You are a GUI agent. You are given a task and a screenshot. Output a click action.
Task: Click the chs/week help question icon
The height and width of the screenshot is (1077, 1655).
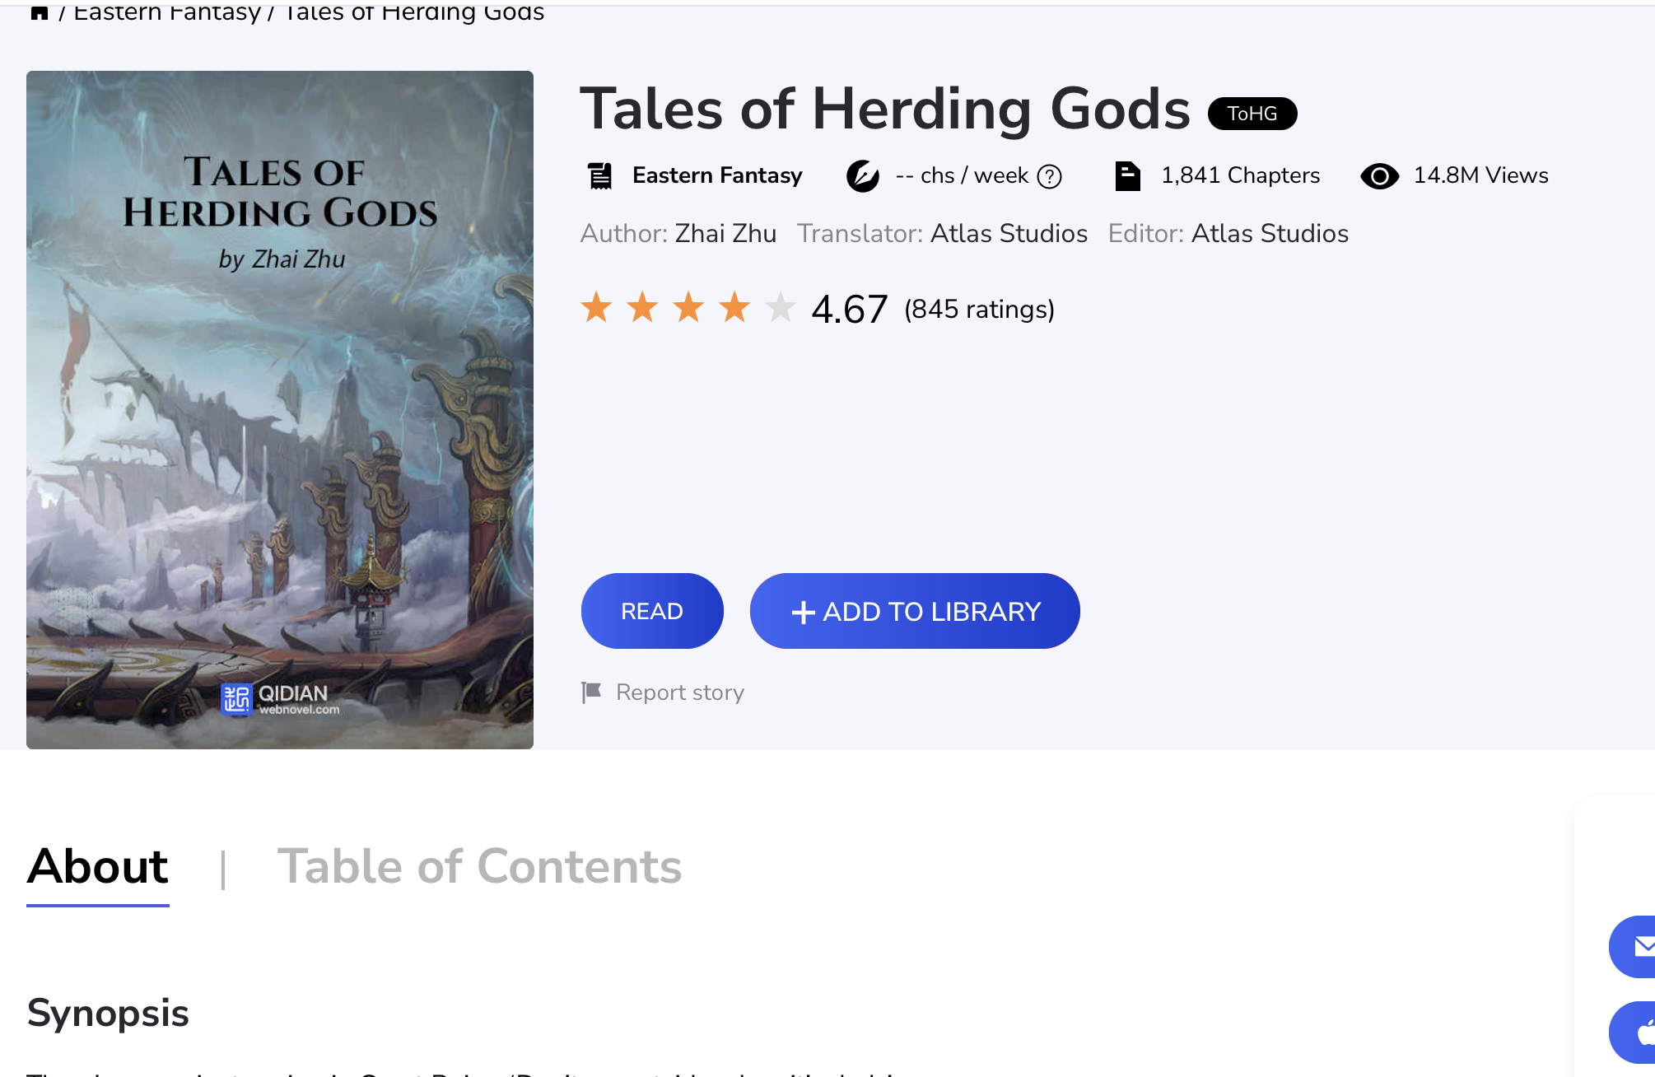tap(1050, 176)
